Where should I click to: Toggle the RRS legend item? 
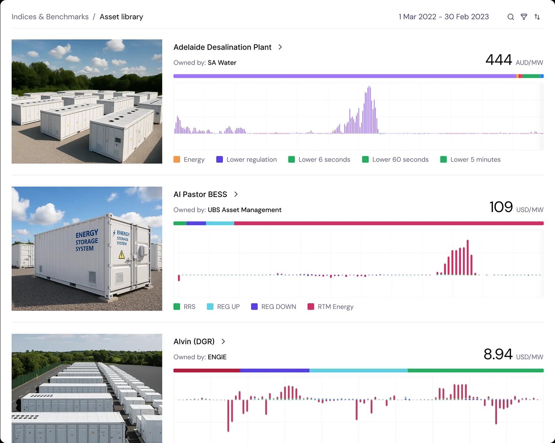click(x=184, y=307)
